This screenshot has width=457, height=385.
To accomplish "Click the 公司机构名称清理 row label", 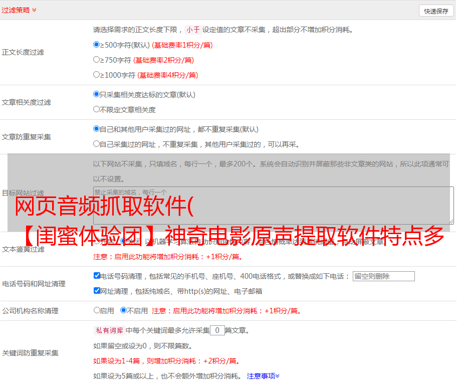I will pyautogui.click(x=30, y=311).
